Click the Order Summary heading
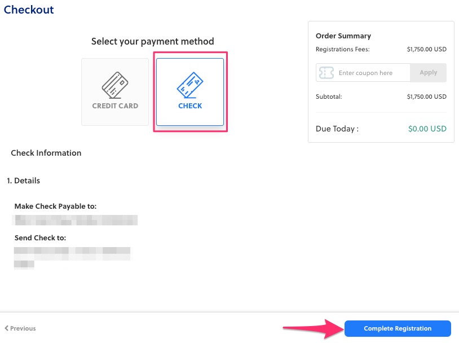Screen dimensions: 459x343 [343, 36]
